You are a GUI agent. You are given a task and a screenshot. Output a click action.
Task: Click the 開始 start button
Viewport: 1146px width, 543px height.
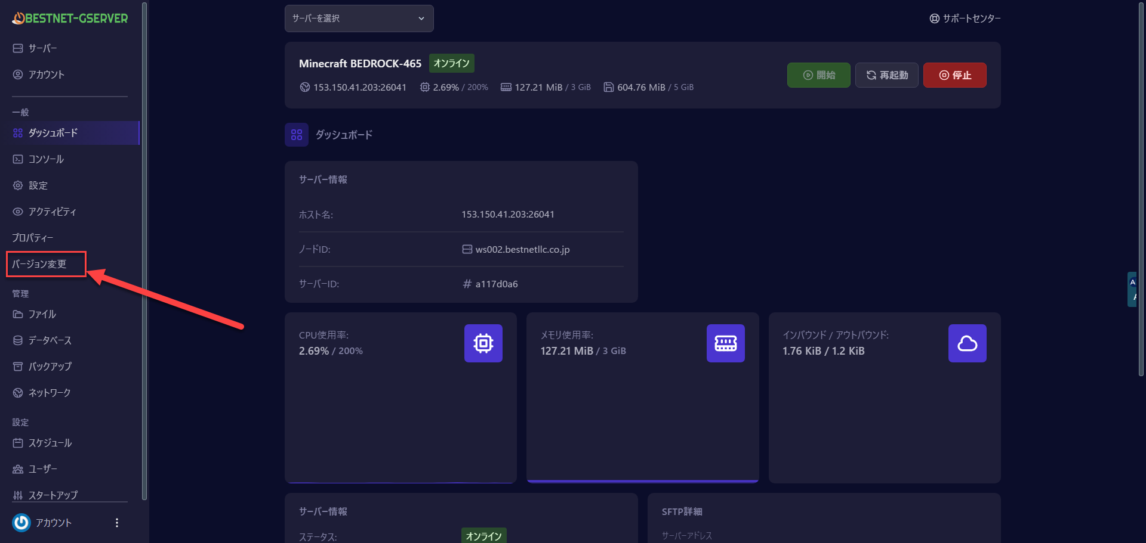click(x=819, y=75)
